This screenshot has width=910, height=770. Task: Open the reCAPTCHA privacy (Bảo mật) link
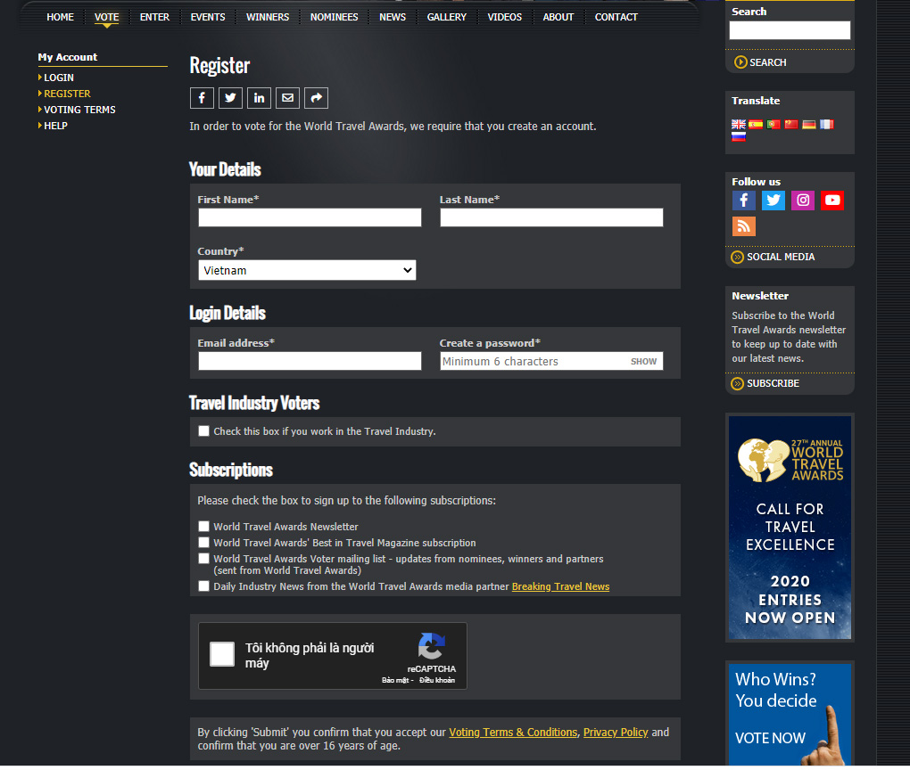point(395,680)
